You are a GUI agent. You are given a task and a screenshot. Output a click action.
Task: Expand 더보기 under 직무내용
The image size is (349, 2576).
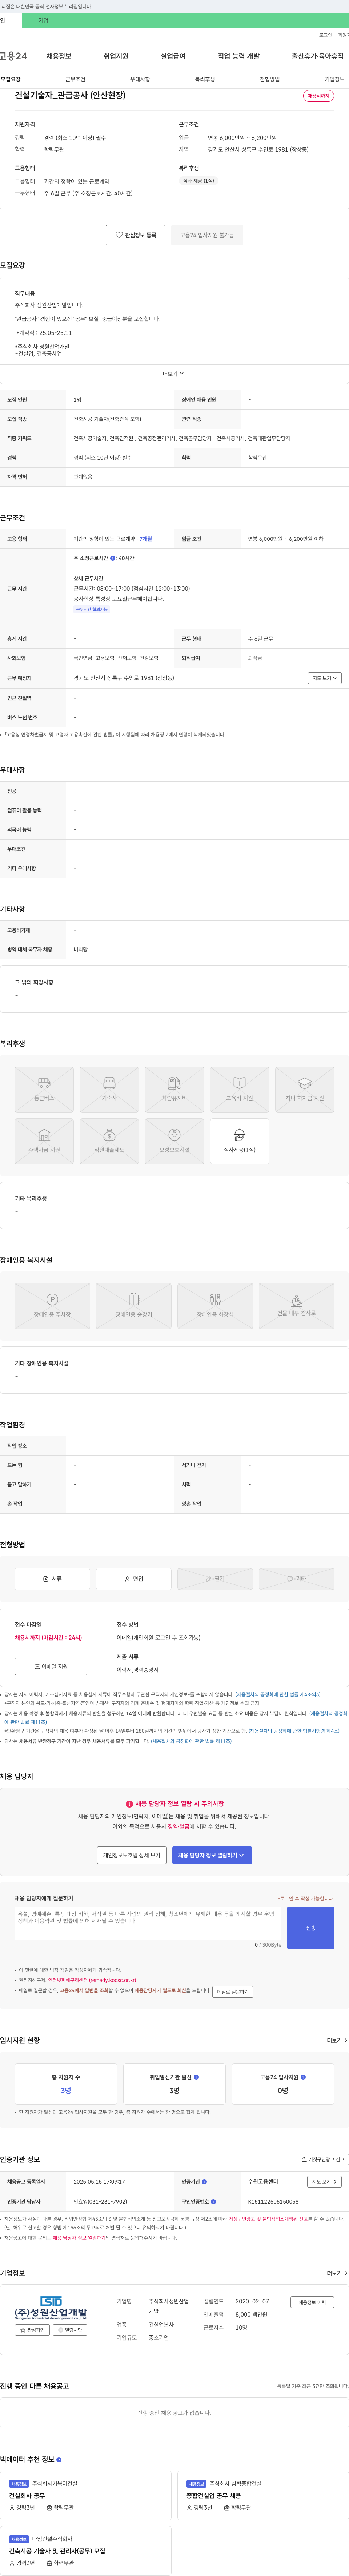pyautogui.click(x=173, y=373)
